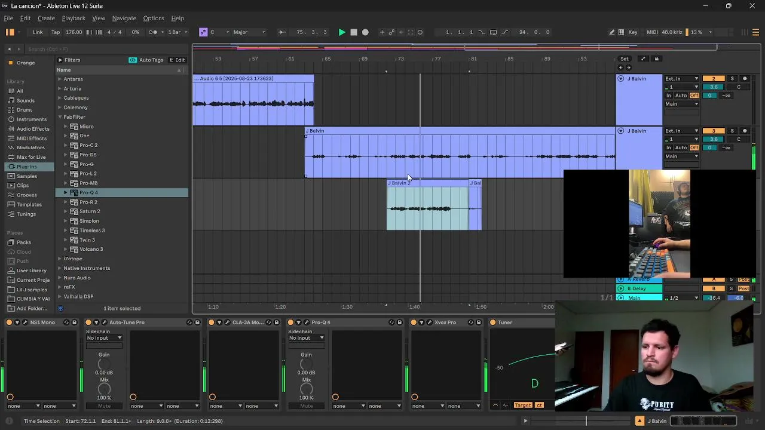Expand the iZotope folder
This screenshot has height=430, width=765.
(60, 259)
